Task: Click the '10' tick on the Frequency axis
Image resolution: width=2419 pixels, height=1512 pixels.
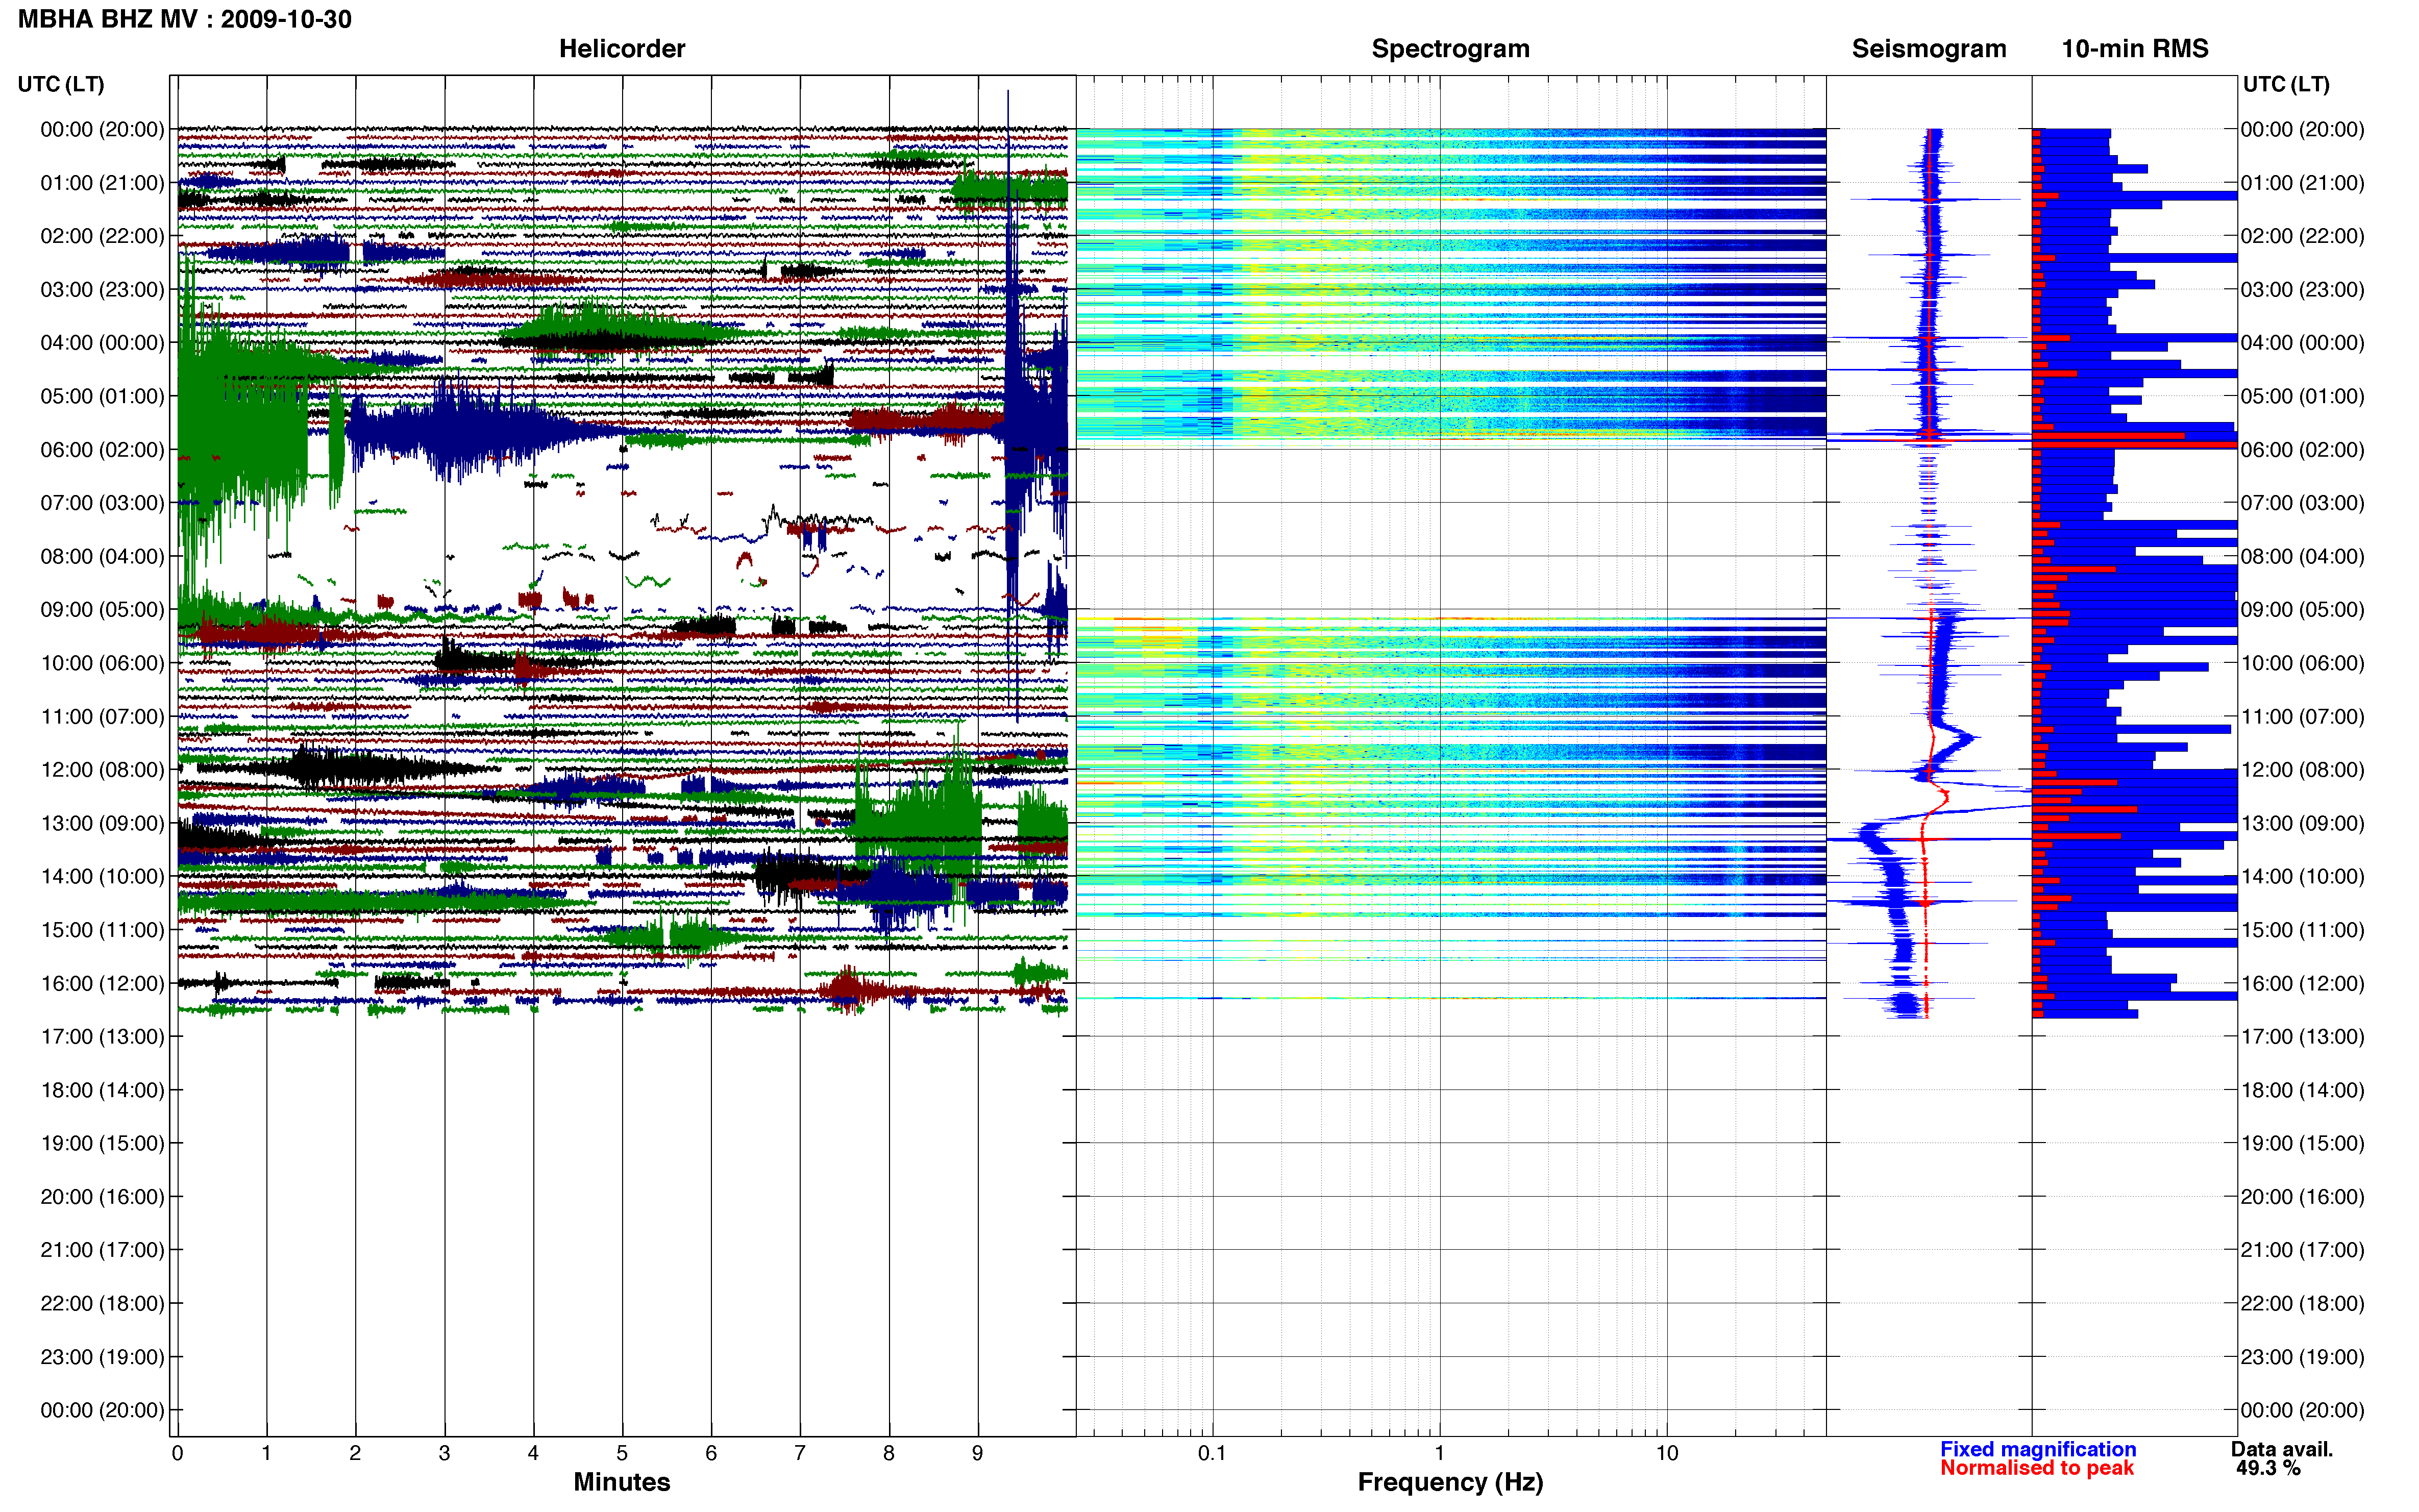Action: [x=1666, y=1453]
